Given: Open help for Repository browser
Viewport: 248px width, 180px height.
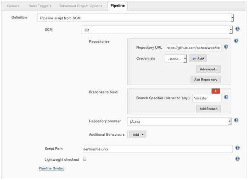Looking at the screenshot, I should click(236, 120).
